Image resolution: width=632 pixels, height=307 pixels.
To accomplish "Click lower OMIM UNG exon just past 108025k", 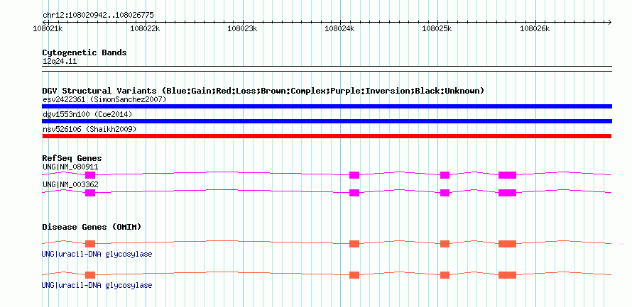I will point(445,275).
